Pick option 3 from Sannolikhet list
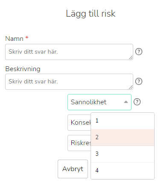 [x=123, y=154]
